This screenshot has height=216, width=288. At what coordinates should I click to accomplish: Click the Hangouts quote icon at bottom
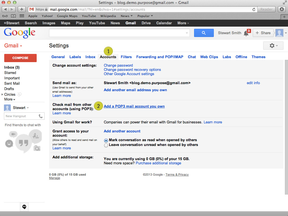coord(24,207)
